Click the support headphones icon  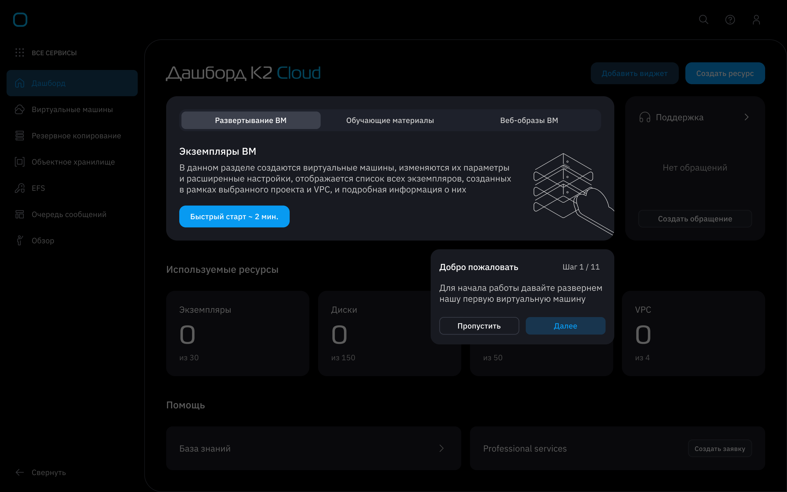pos(645,117)
